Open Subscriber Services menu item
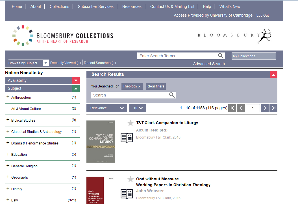 click(95, 6)
